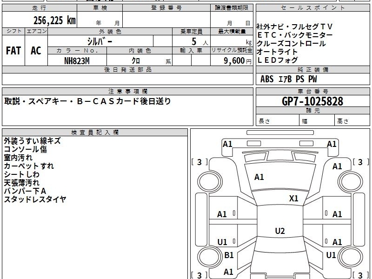This screenshot has height=279, width=372.
Task: Click the kg unit in max load cell
Action: click(x=249, y=42)
